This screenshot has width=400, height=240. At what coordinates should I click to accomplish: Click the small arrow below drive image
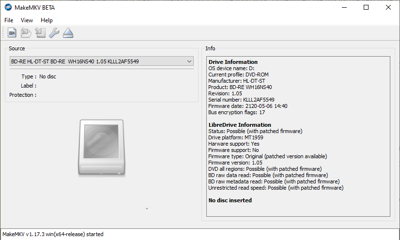tap(147, 209)
